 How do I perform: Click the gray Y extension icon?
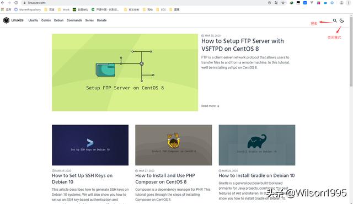pyautogui.click(x=312, y=3)
